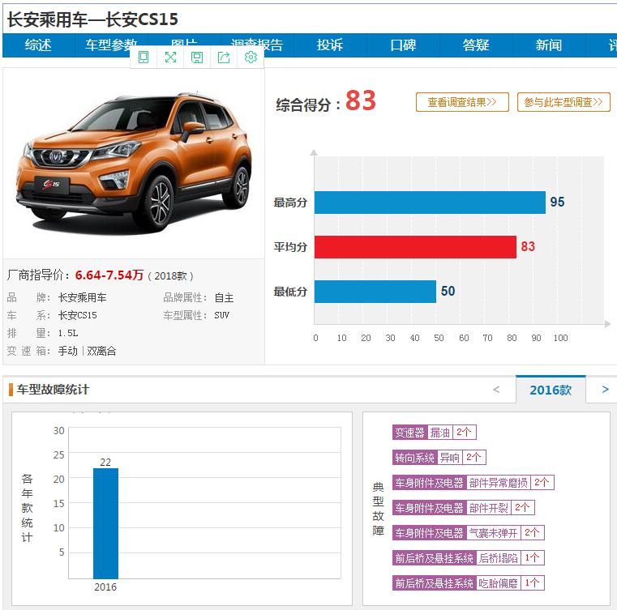Go to next model year with right arrow

605,390
